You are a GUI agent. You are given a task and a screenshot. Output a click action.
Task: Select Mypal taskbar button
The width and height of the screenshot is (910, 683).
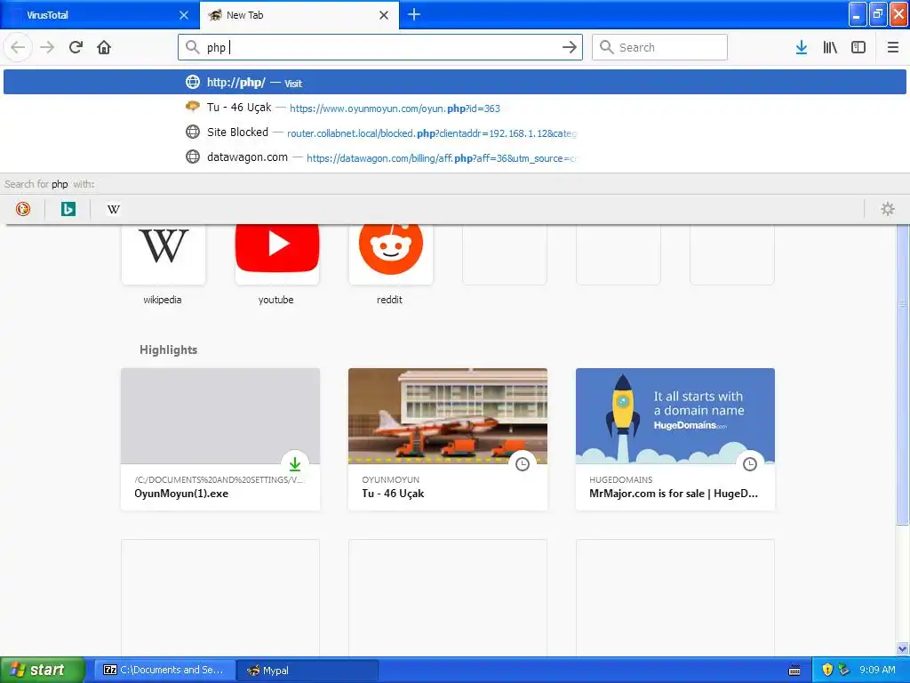(307, 670)
